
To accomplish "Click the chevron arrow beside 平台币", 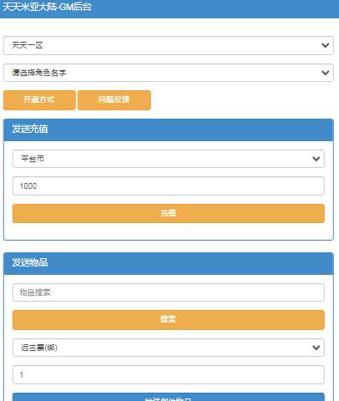I will (x=316, y=159).
